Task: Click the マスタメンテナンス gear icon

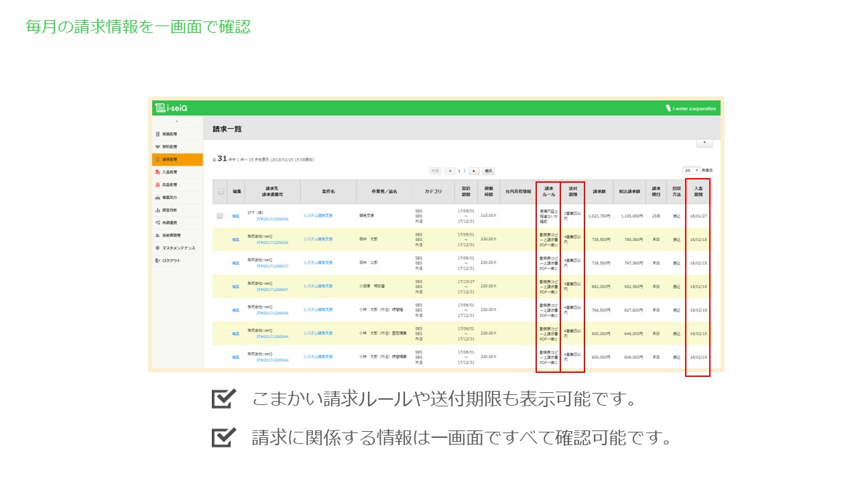Action: click(x=158, y=248)
